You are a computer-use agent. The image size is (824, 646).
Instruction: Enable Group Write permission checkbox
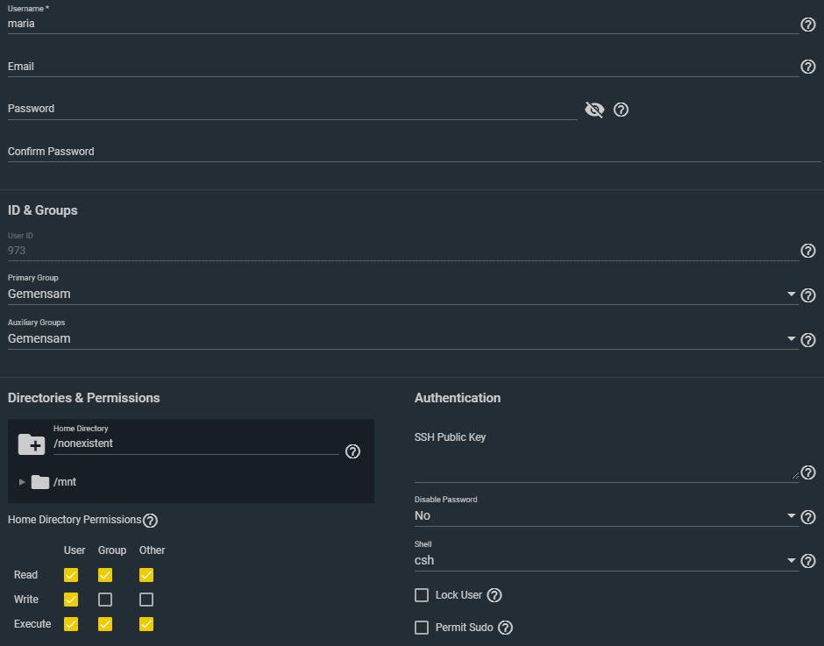(105, 600)
